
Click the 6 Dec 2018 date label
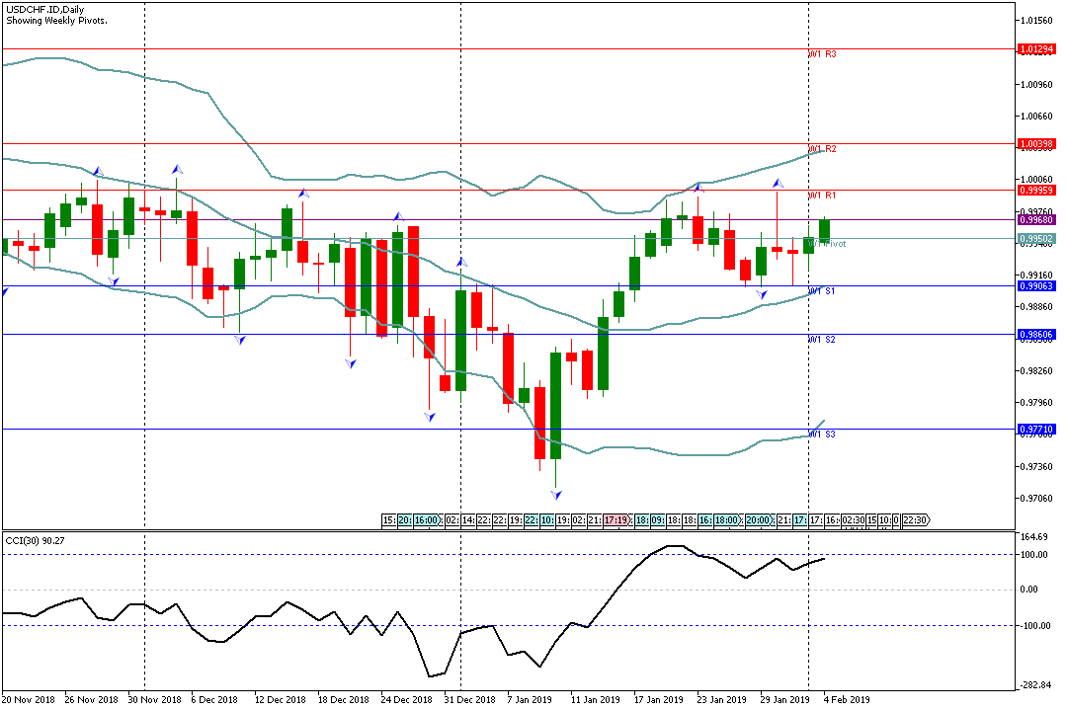pyautogui.click(x=214, y=699)
